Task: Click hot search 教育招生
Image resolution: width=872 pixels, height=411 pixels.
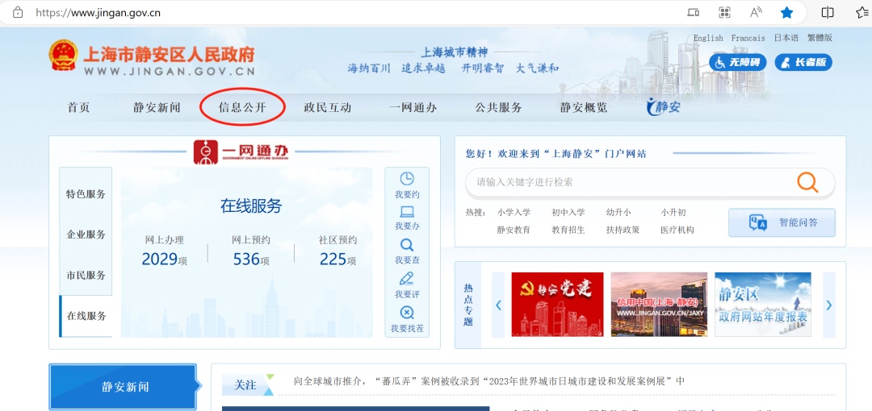Action: coord(568,230)
